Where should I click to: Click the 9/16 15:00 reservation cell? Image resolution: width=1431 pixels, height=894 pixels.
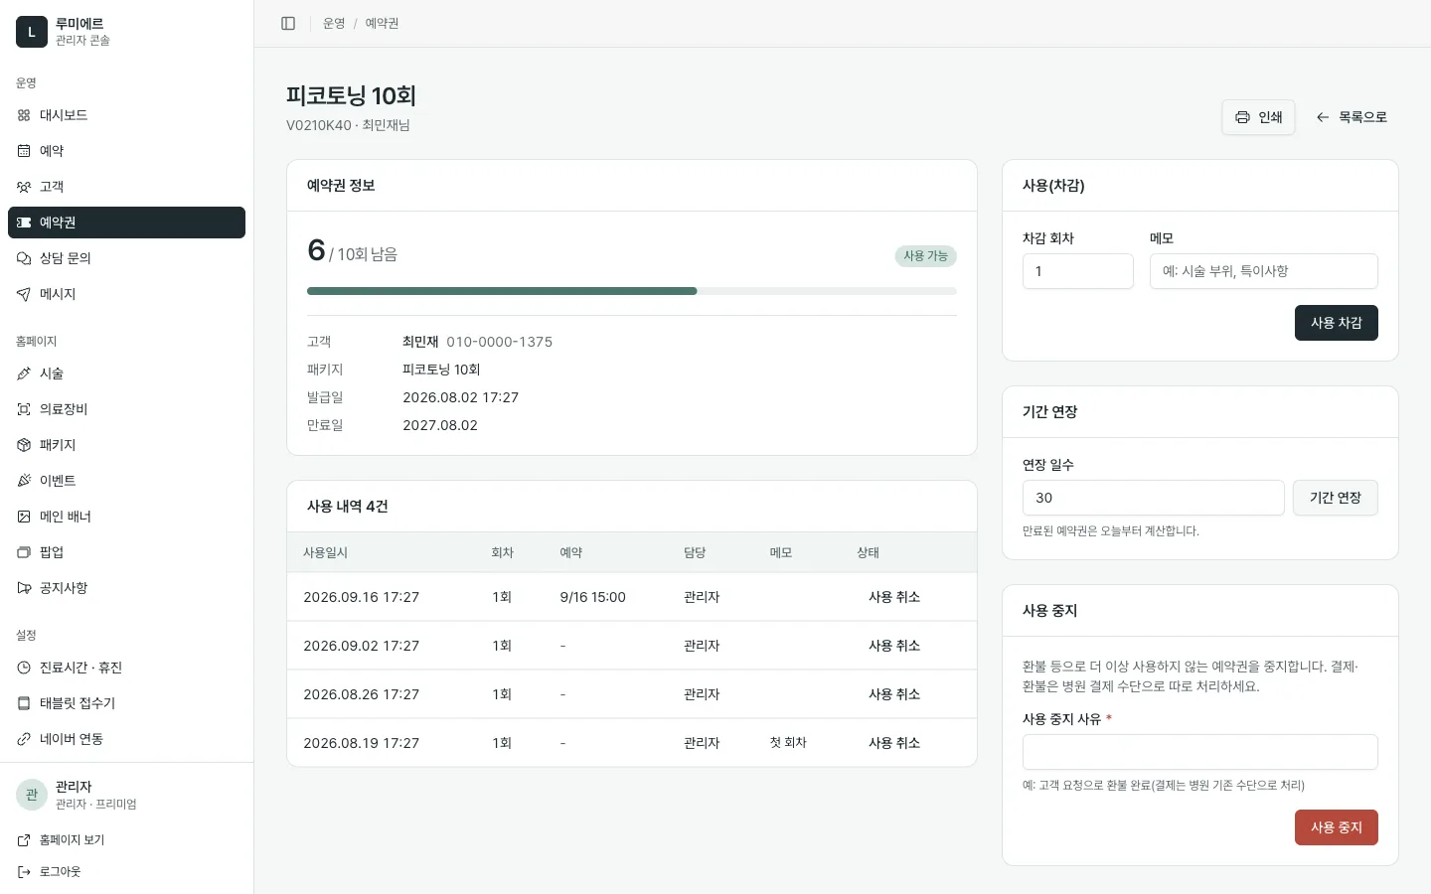(593, 597)
